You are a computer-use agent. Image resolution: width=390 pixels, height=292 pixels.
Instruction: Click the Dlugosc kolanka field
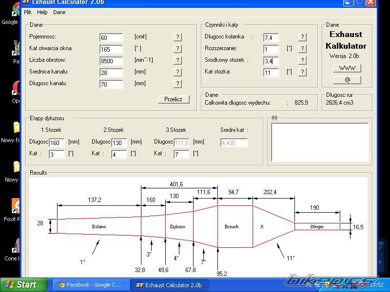[271, 37]
